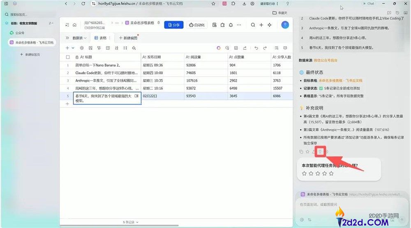Click the bookmark star in the address bar
This screenshot has width=411, height=228.
(x=213, y=4)
